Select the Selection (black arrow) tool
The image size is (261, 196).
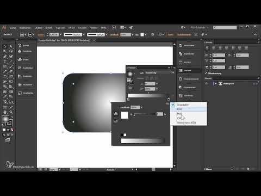coord(5,46)
